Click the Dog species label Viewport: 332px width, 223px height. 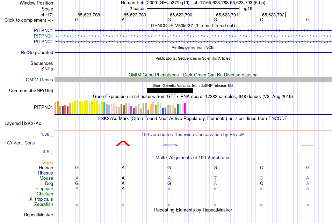coord(49,184)
